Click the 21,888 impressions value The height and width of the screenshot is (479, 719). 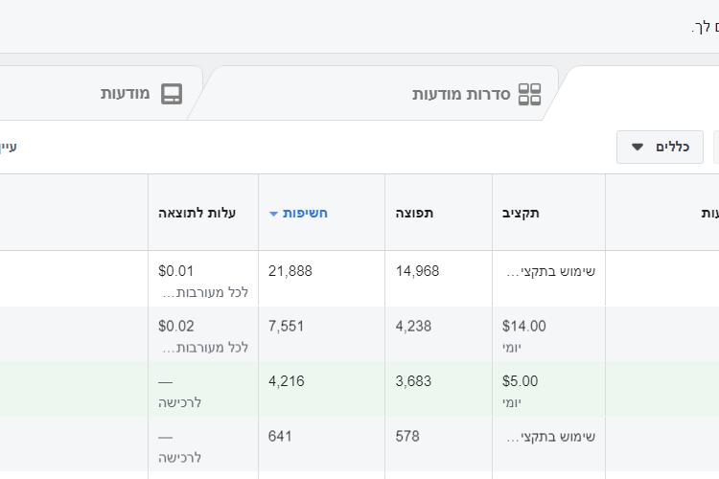click(x=290, y=271)
